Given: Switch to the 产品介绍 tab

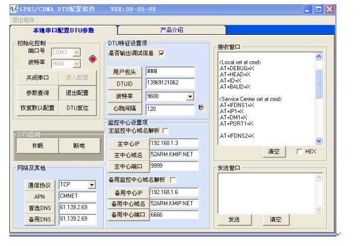Looking at the screenshot, I should pos(171,29).
